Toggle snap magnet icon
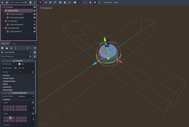Screen dimensions: 189x127 pyautogui.click(x=79, y=2)
